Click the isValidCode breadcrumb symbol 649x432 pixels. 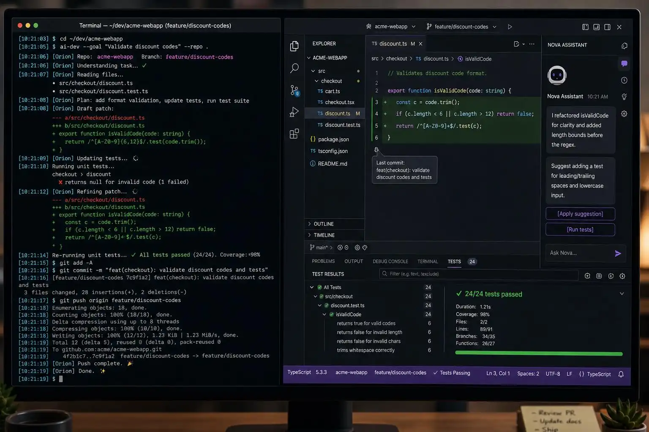pos(474,59)
